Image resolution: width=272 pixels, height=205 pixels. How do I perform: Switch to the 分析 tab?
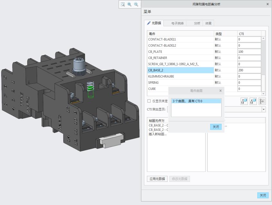pos(197,23)
